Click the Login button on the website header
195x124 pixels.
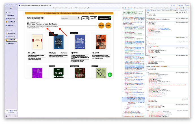(x=93, y=18)
